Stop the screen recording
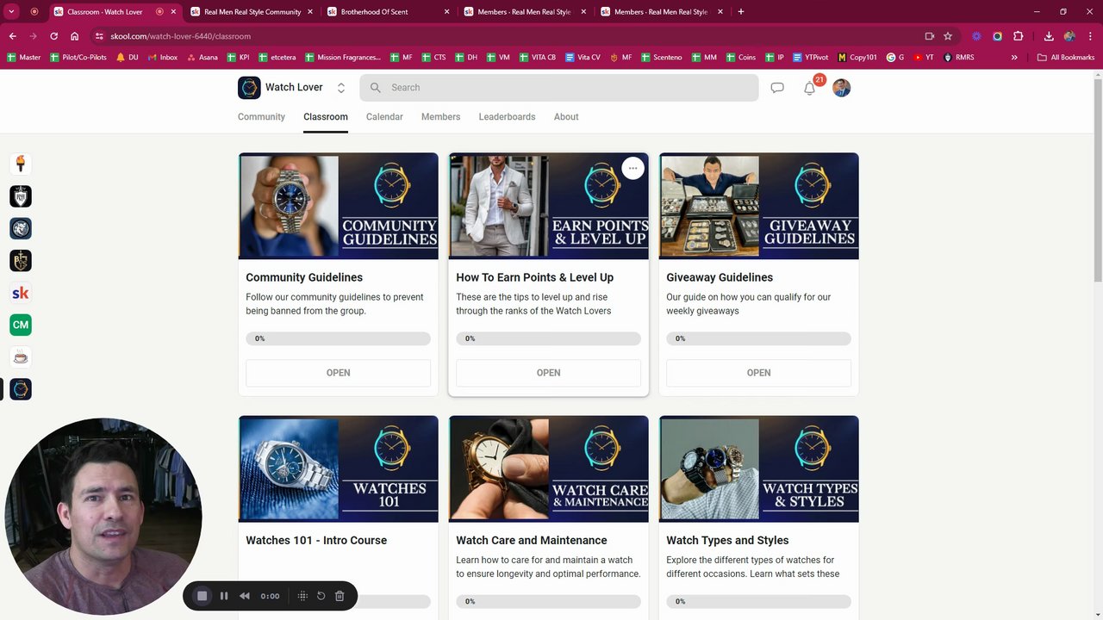Image resolution: width=1103 pixels, height=620 pixels. coord(203,596)
